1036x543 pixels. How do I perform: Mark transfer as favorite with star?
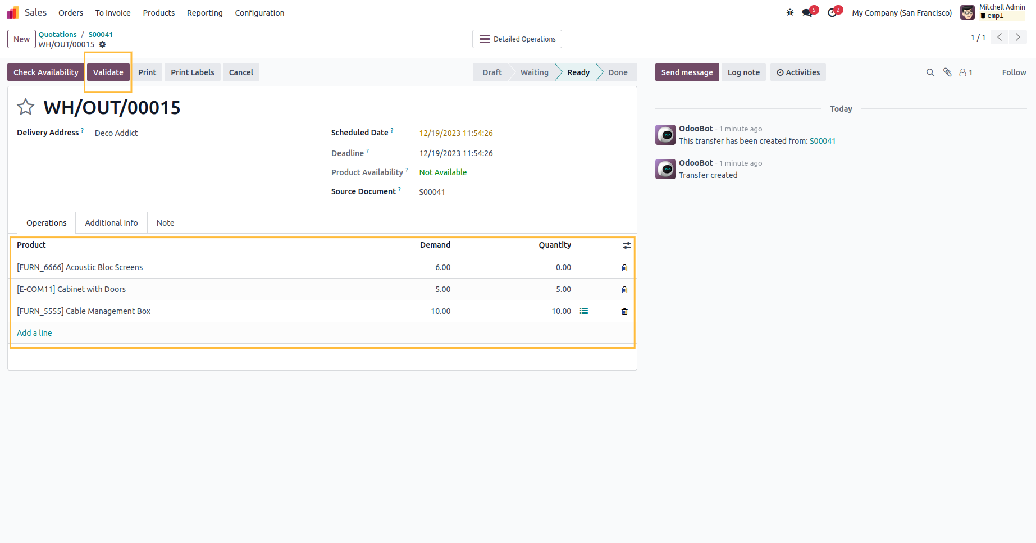26,107
